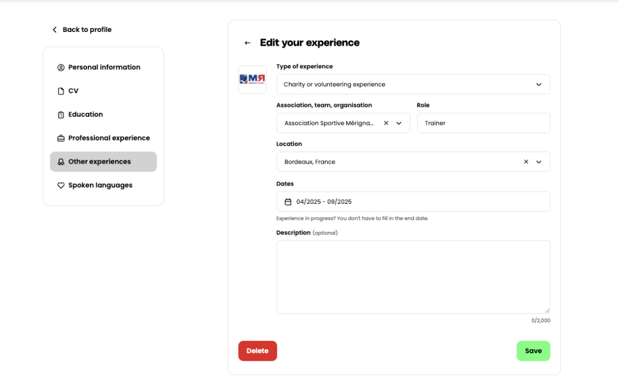
Task: Click the Professional experience briefcase icon
Action: 61,138
